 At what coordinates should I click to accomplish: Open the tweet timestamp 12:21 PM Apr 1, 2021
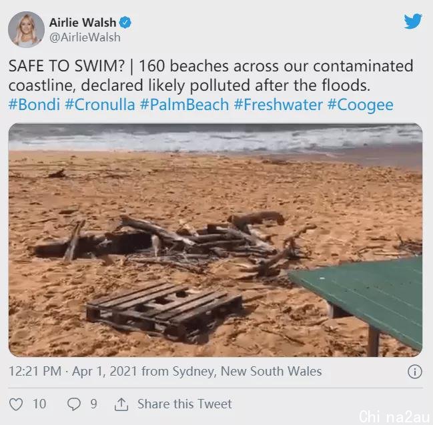click(x=73, y=371)
